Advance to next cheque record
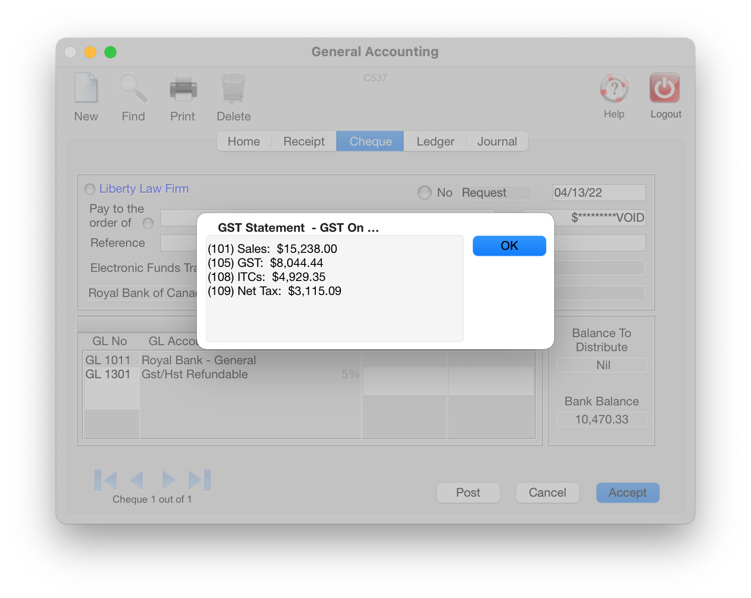The height and width of the screenshot is (598, 751). pos(169,480)
